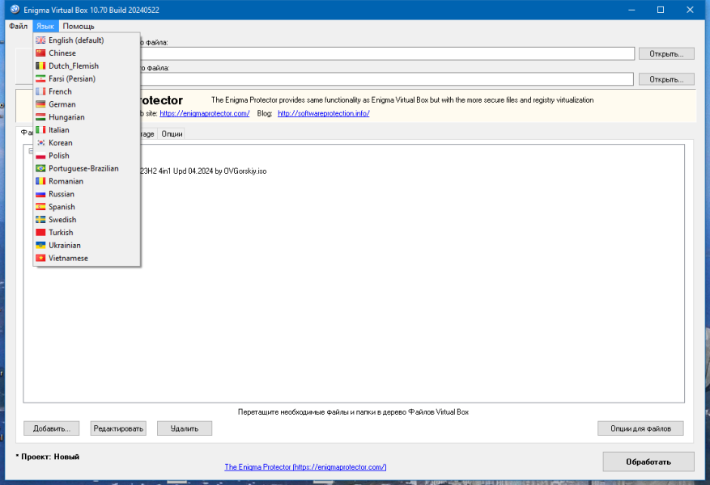Select Russian in language menu
The height and width of the screenshot is (485, 710).
tap(87, 194)
